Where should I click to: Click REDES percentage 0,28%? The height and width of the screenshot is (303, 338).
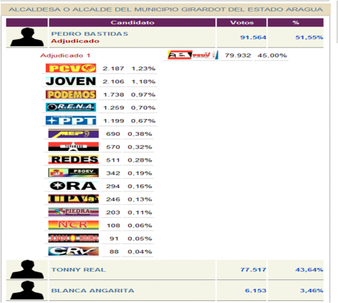(140, 160)
